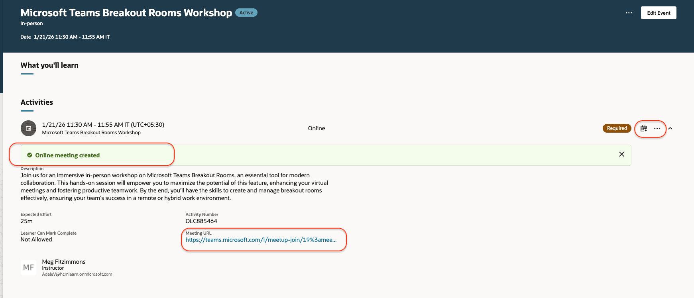Open the Teams meeting URL link
The image size is (694, 298).
pyautogui.click(x=261, y=240)
